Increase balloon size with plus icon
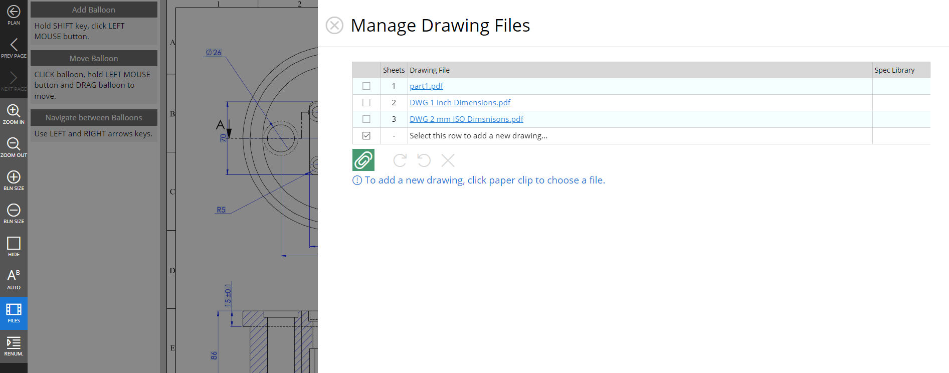Screen dimensions: 949x373 pos(14,180)
